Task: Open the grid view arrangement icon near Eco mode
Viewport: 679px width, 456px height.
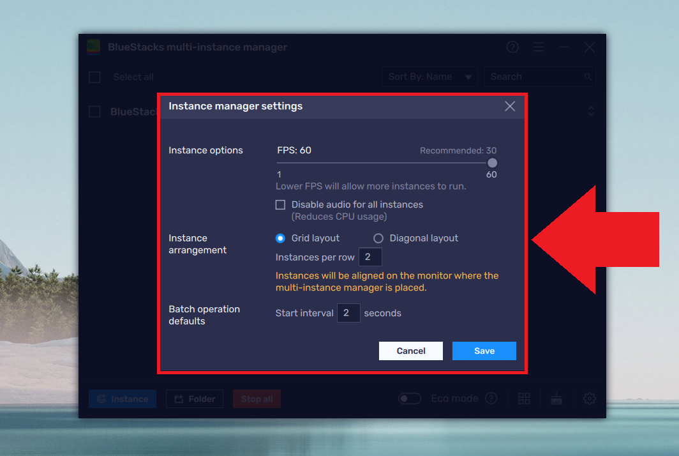Action: 524,398
